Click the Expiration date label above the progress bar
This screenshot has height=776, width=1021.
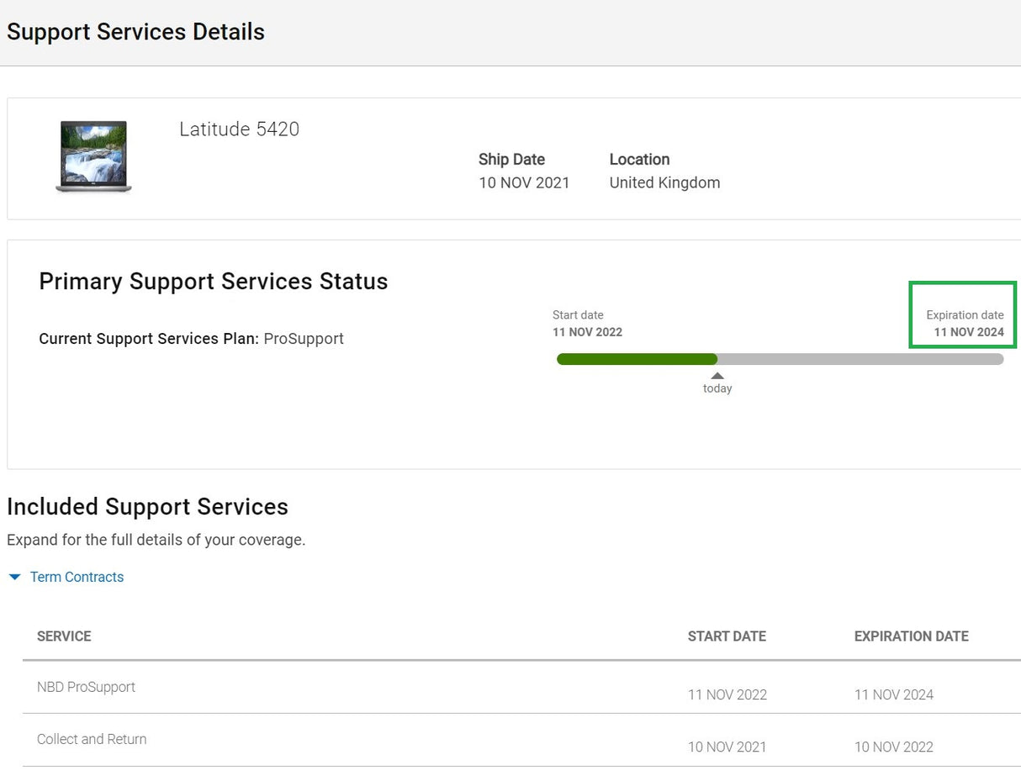click(965, 315)
